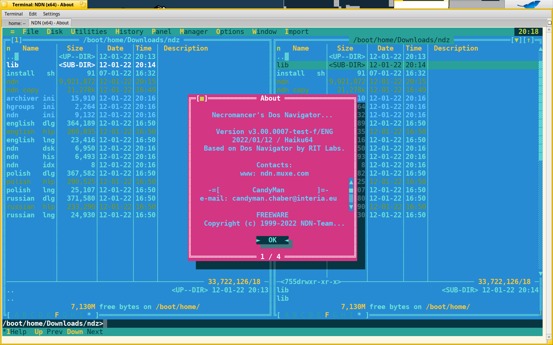
Task: Click the * in the left panel drive bar
Action: click(89, 315)
